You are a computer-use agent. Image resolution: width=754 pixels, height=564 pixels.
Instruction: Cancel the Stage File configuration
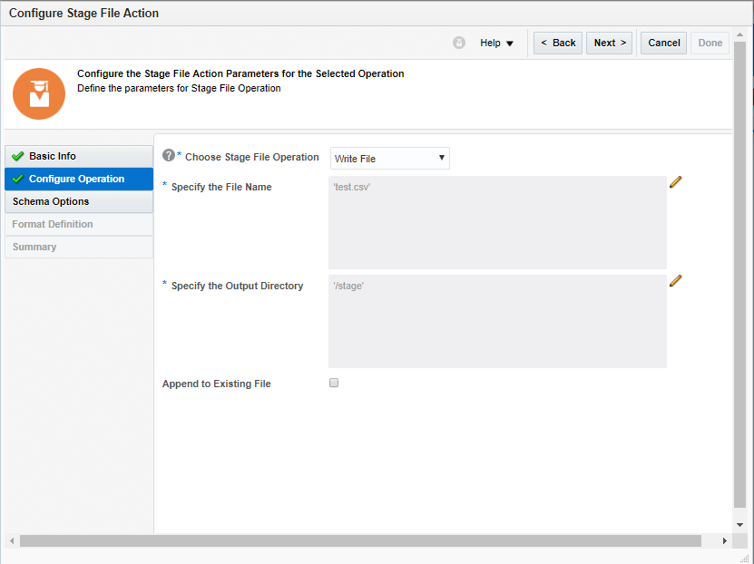point(663,43)
